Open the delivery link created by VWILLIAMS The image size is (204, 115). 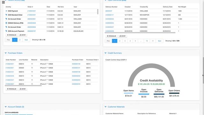click(x=109, y=11)
